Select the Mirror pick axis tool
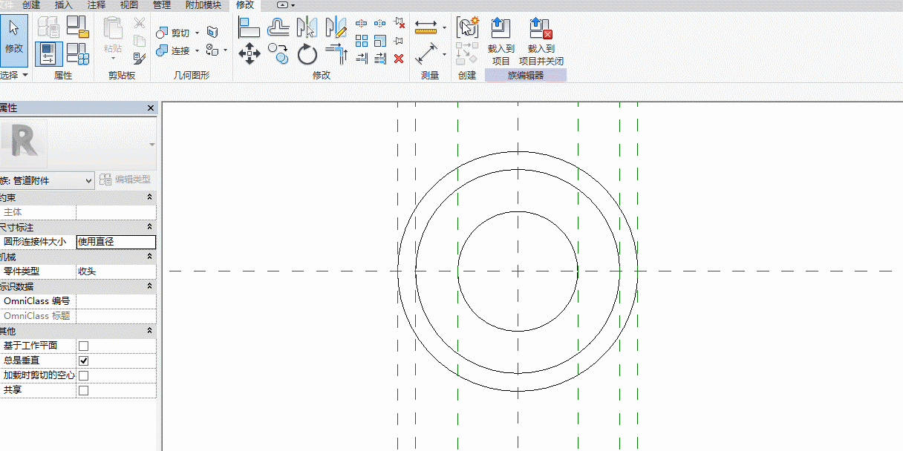The image size is (903, 451). click(307, 27)
